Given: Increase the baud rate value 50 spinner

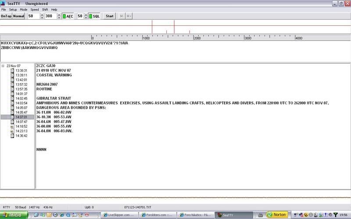Looking at the screenshot, I should tap(42, 14).
